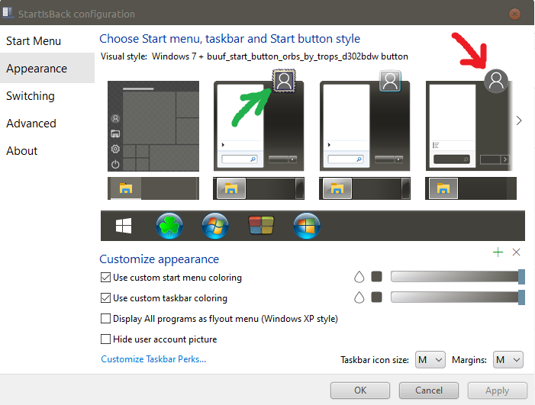Open the Start Menu section
This screenshot has height=405, width=535.
click(47, 41)
